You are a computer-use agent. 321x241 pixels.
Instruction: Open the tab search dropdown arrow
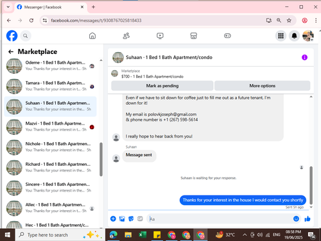[x=8, y=7]
